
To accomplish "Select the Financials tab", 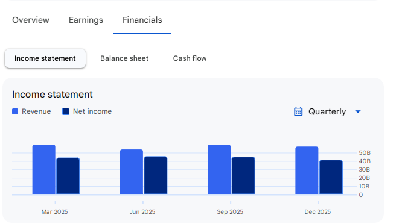I will [142, 20].
